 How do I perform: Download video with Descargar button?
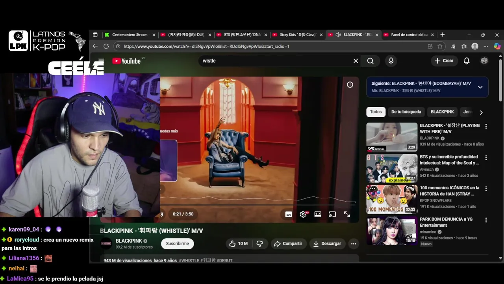327,244
